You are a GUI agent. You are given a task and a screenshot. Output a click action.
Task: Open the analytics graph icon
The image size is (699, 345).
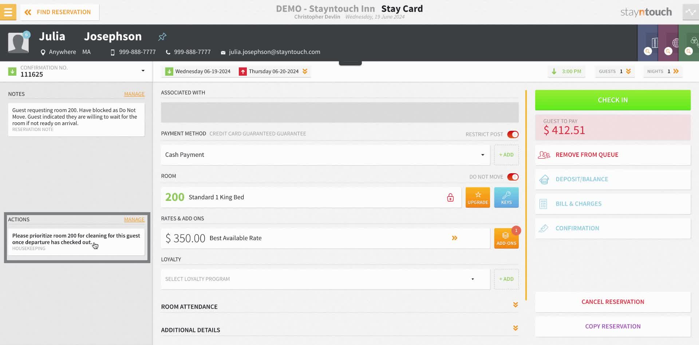coord(691,12)
